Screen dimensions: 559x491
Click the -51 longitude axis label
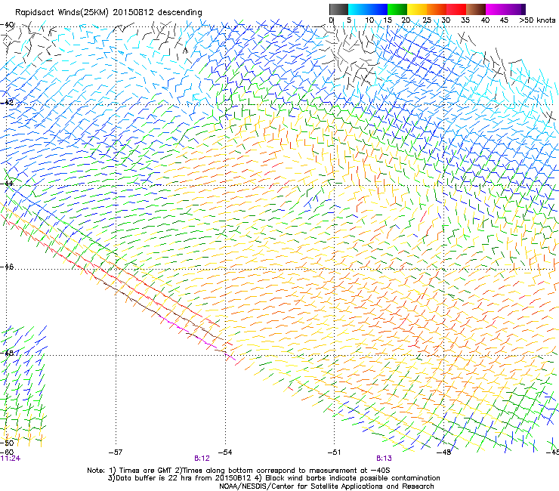(x=334, y=452)
